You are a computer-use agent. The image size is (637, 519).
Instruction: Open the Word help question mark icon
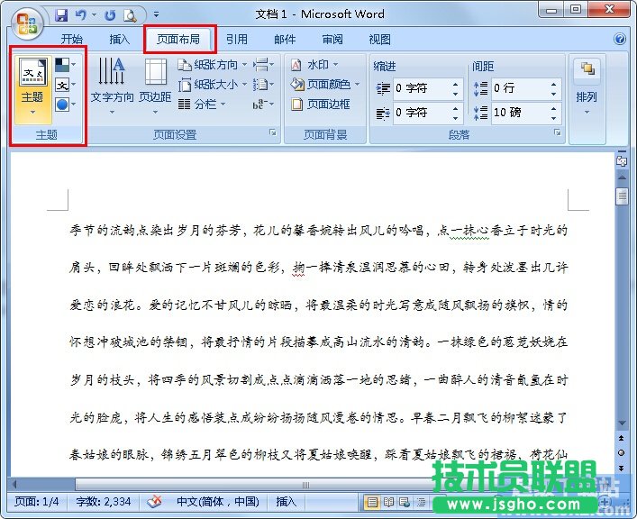click(620, 40)
